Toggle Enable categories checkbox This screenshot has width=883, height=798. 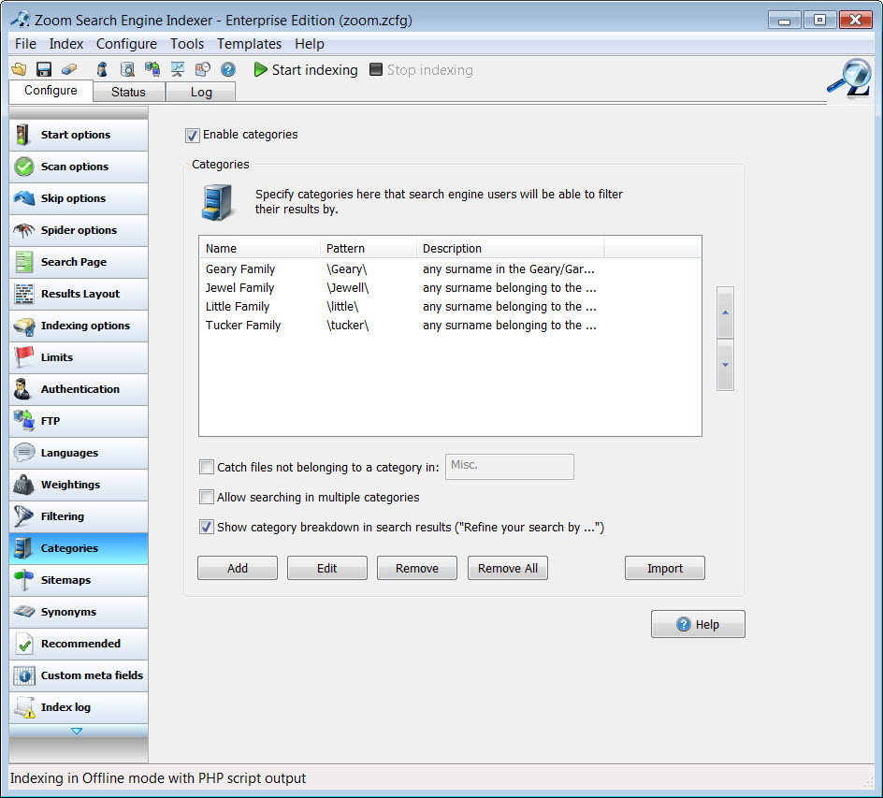point(192,135)
